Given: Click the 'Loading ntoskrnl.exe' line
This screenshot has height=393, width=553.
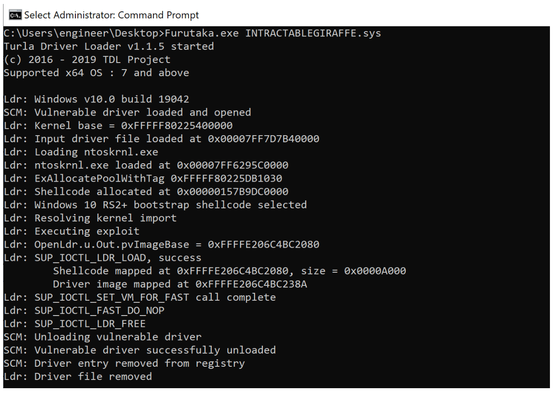Looking at the screenshot, I should click(x=81, y=152).
